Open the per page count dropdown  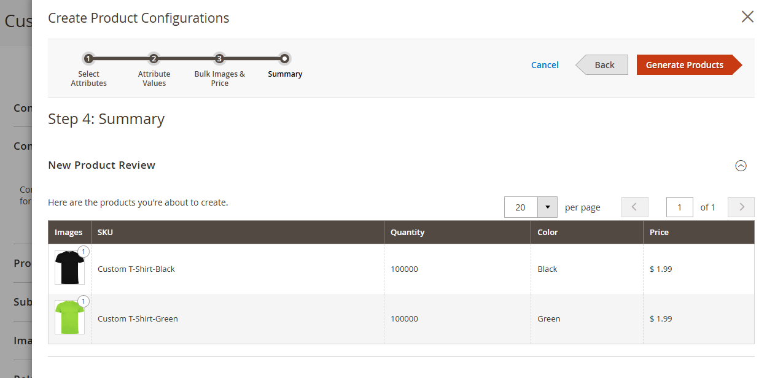click(x=547, y=207)
